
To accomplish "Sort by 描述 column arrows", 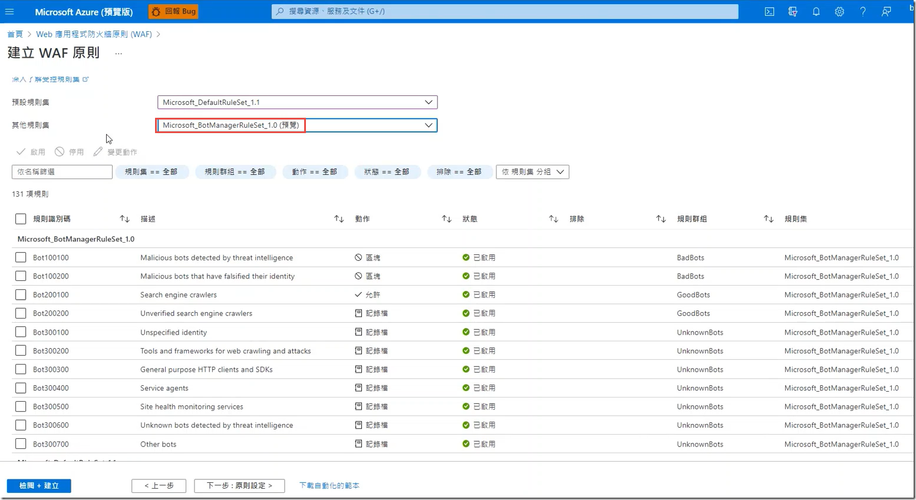I will click(x=339, y=219).
